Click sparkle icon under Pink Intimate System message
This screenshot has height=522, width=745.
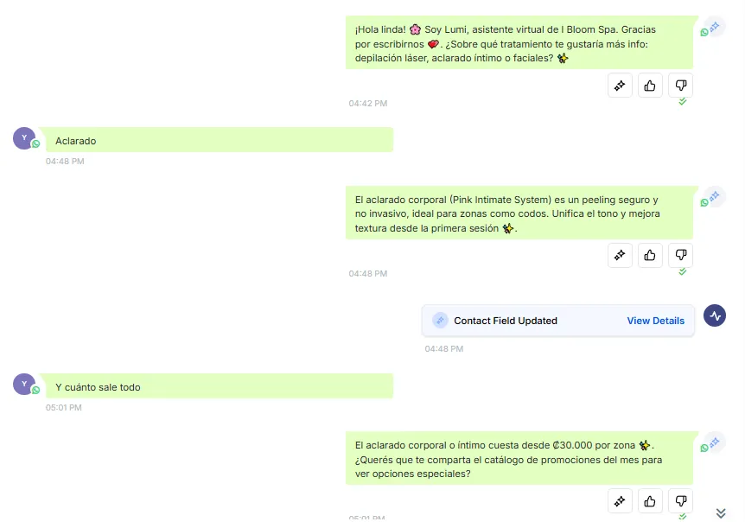point(620,256)
